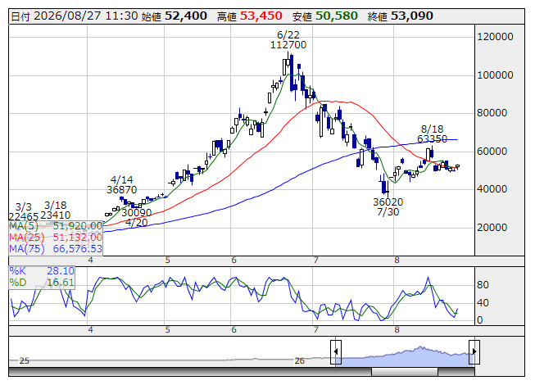Click the 60000 price axis label
The height and width of the screenshot is (385, 535).
point(492,152)
